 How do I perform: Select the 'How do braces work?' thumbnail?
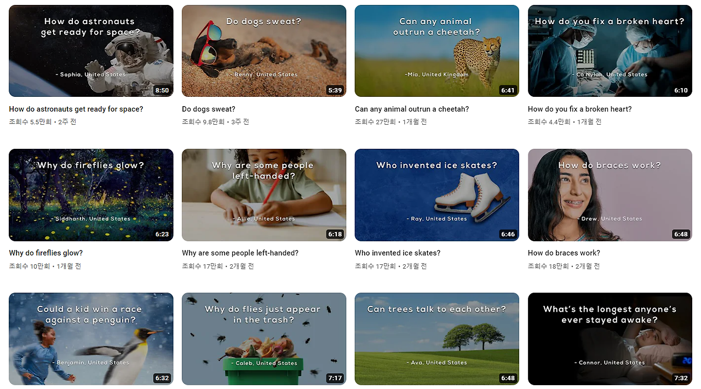point(610,195)
